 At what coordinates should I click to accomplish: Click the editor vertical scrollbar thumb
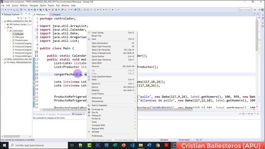(x=257, y=36)
